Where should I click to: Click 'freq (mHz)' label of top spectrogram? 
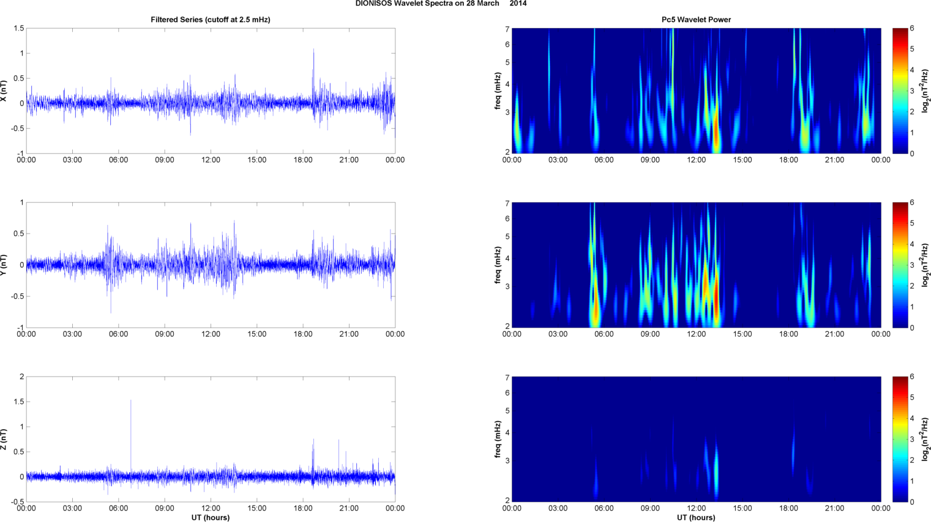(498, 90)
